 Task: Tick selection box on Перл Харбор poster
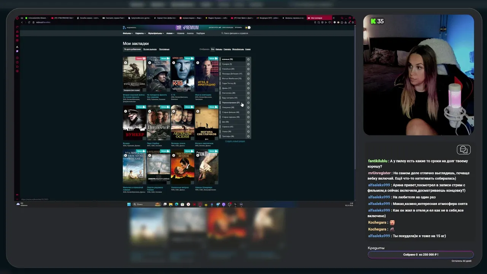(168, 139)
